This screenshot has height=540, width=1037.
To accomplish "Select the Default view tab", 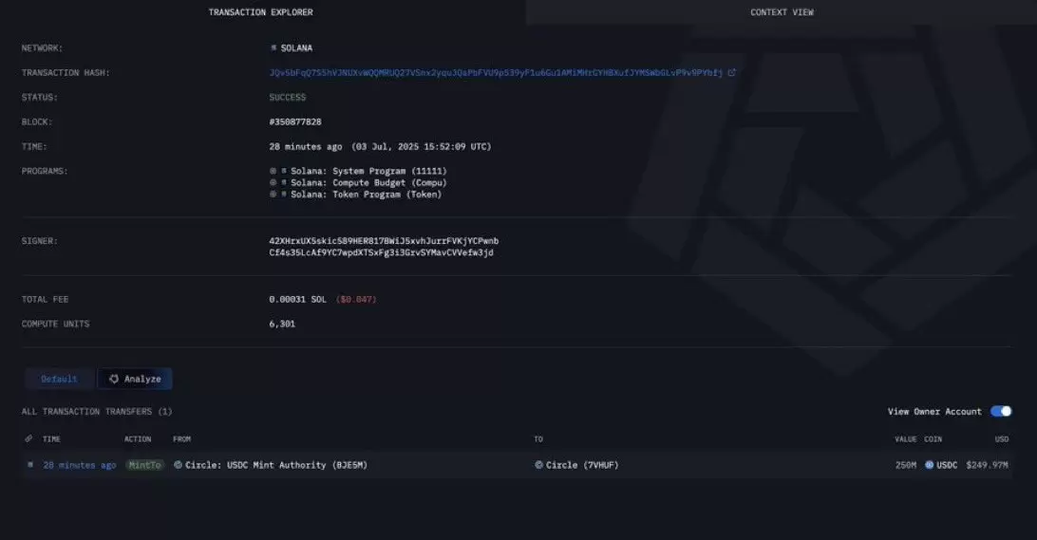I will [60, 379].
